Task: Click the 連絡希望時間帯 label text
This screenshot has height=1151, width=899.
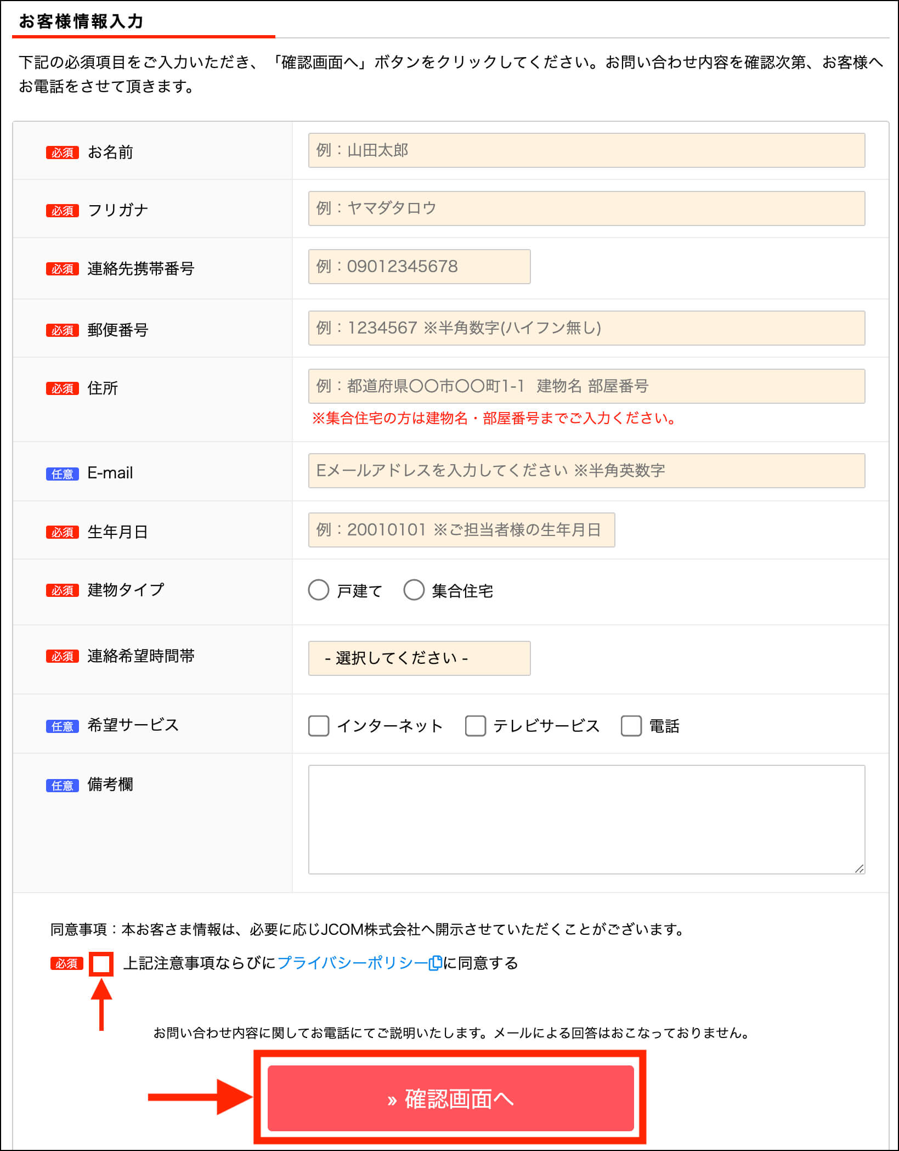Action: [x=141, y=656]
